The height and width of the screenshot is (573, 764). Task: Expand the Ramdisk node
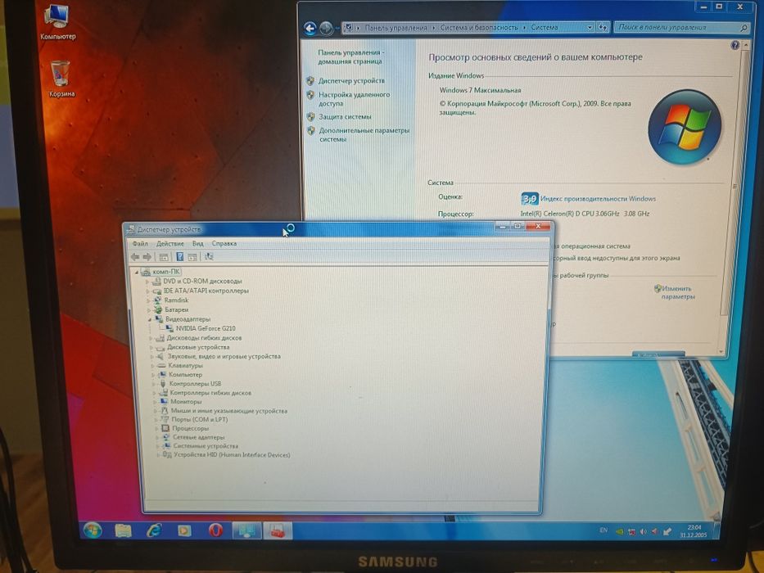(x=148, y=300)
